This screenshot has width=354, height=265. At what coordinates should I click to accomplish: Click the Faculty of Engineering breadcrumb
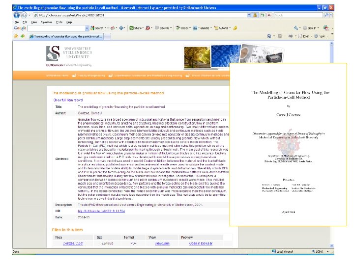click(91, 76)
